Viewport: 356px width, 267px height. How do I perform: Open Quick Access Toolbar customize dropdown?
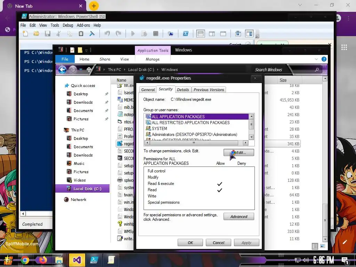click(86, 50)
